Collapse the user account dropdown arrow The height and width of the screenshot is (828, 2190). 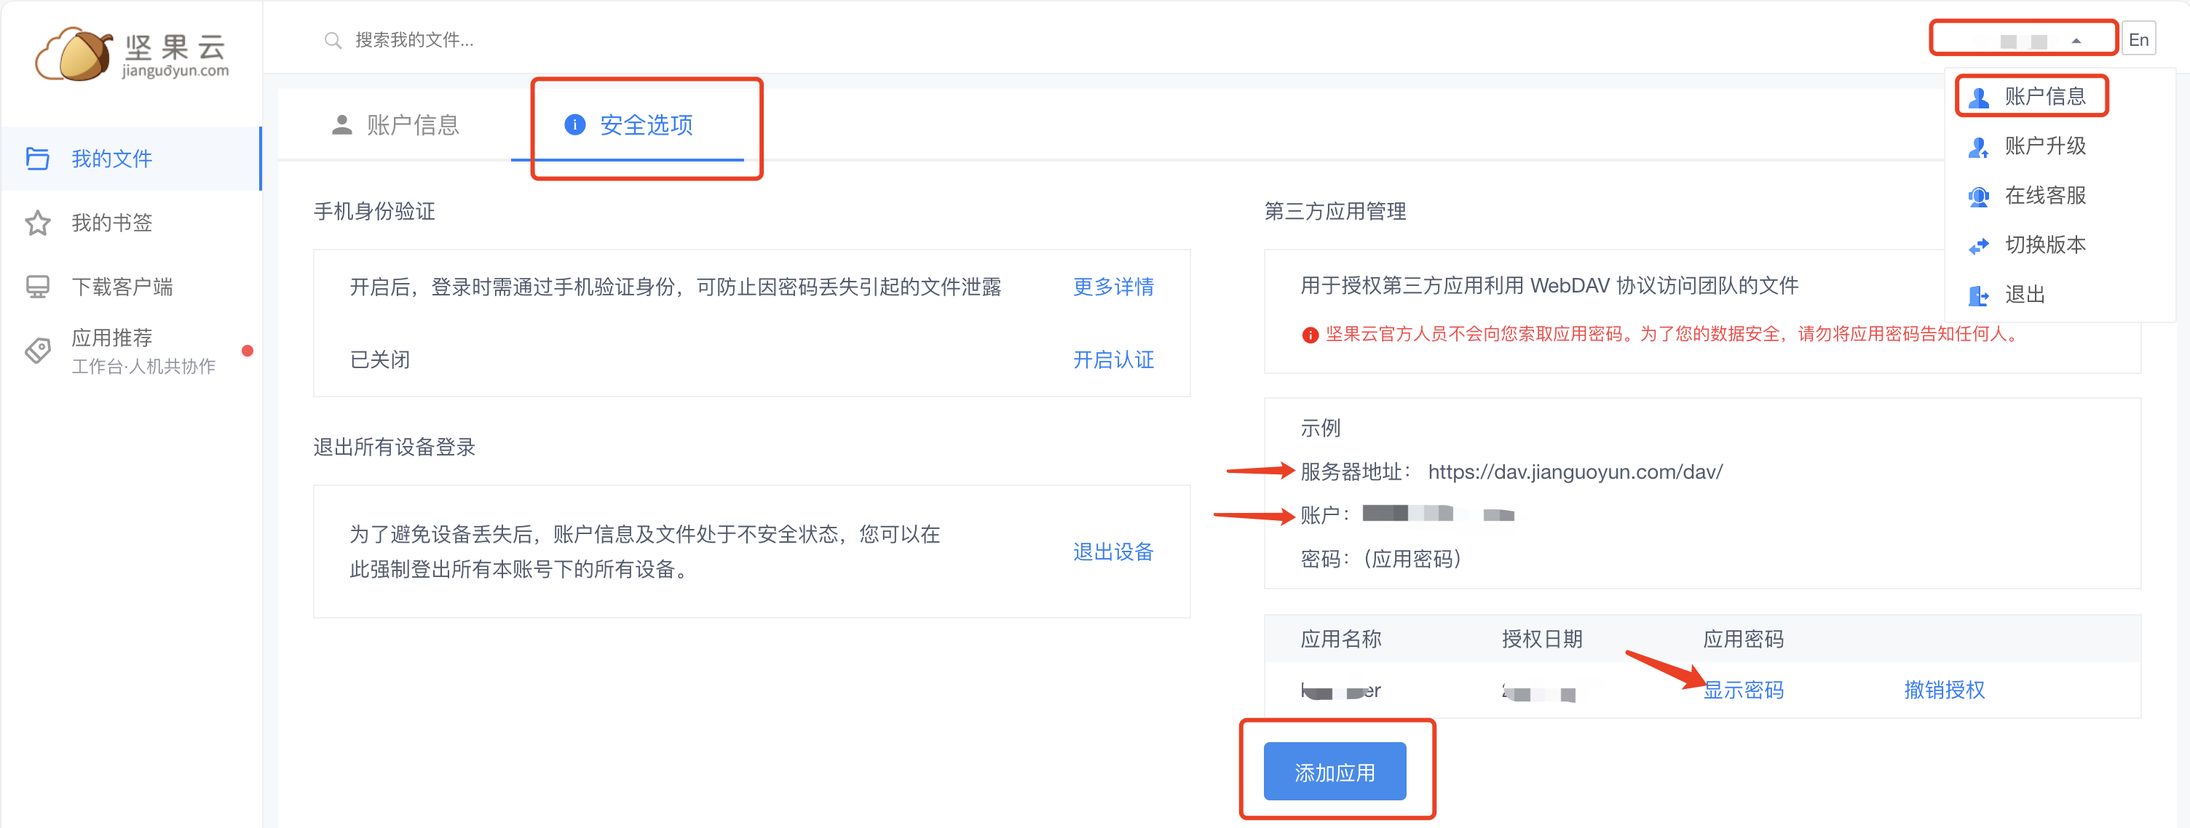2075,41
